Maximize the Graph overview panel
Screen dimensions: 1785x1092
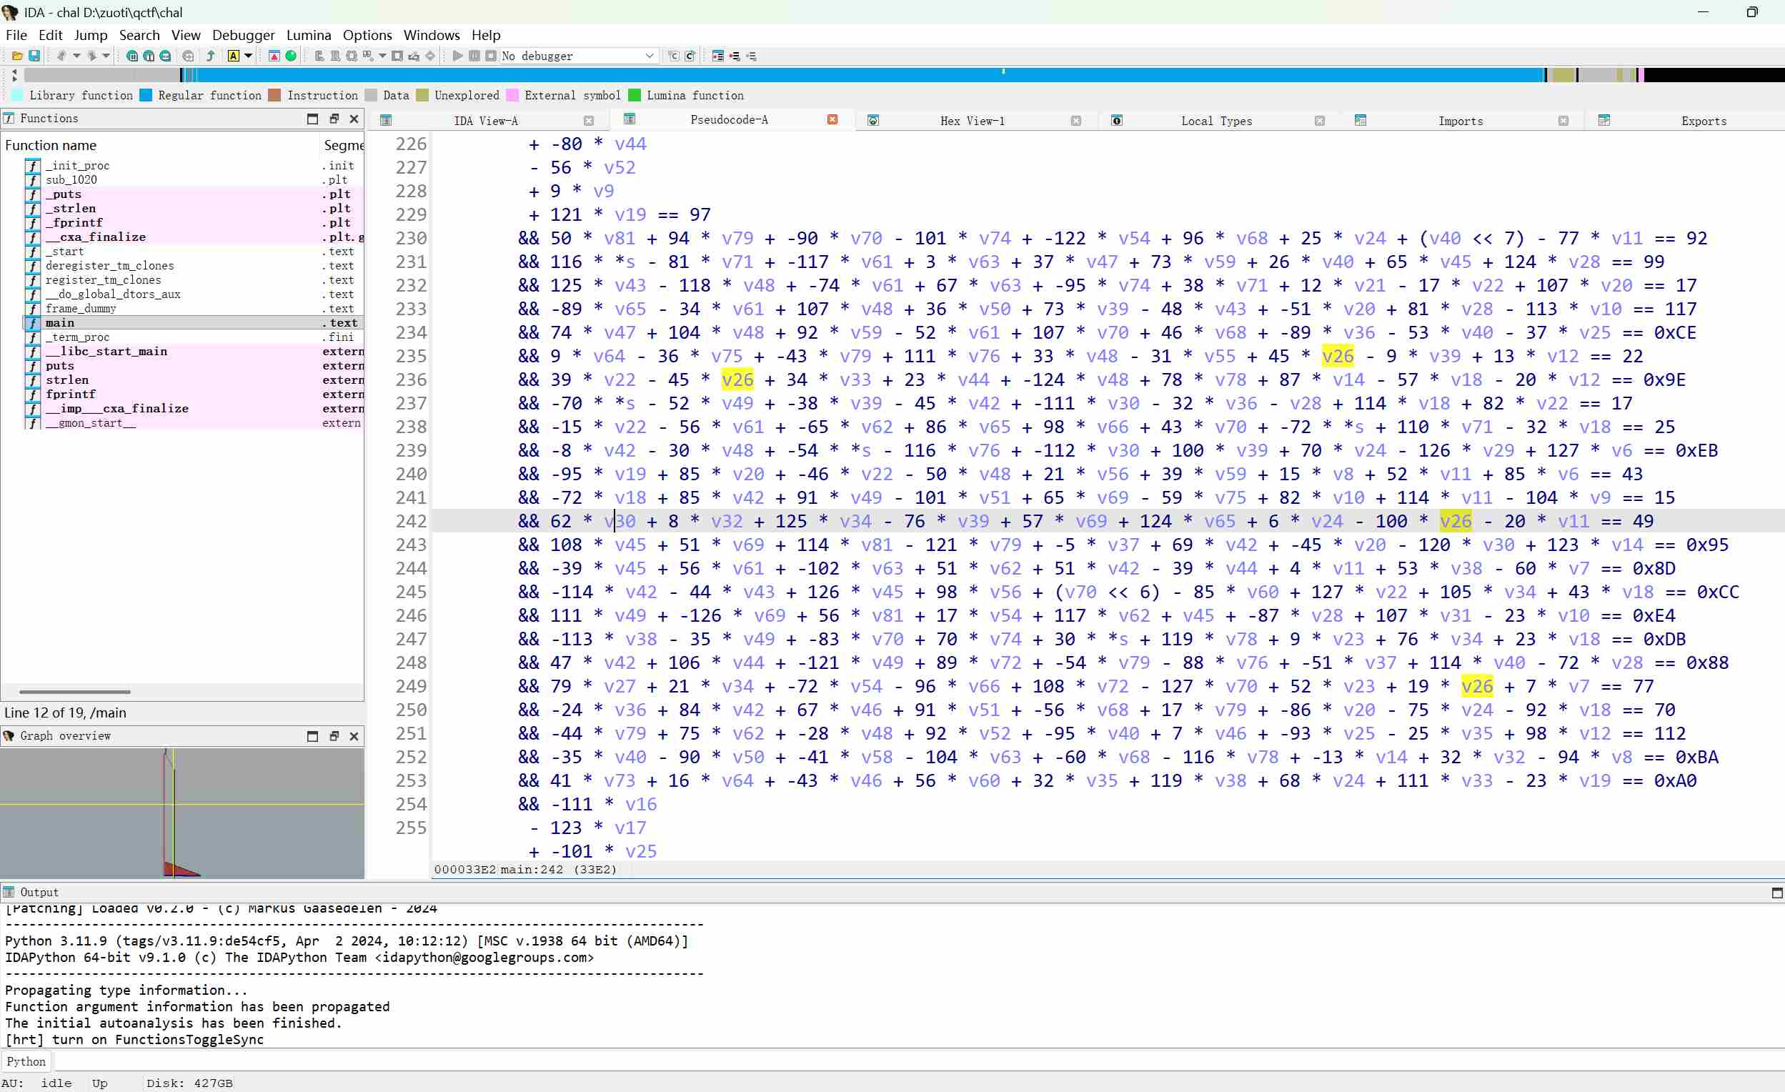click(x=312, y=736)
